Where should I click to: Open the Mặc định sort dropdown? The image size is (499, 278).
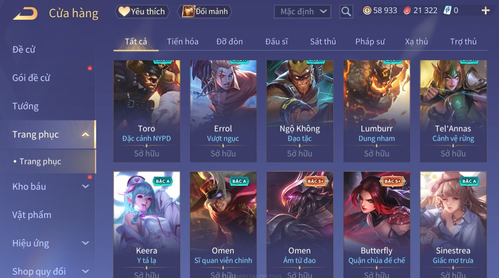pyautogui.click(x=302, y=12)
